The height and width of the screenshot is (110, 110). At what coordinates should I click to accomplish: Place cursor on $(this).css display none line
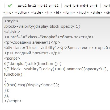coord(32,85)
